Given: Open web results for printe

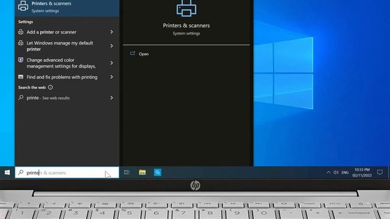Looking at the screenshot, I should coord(48,98).
